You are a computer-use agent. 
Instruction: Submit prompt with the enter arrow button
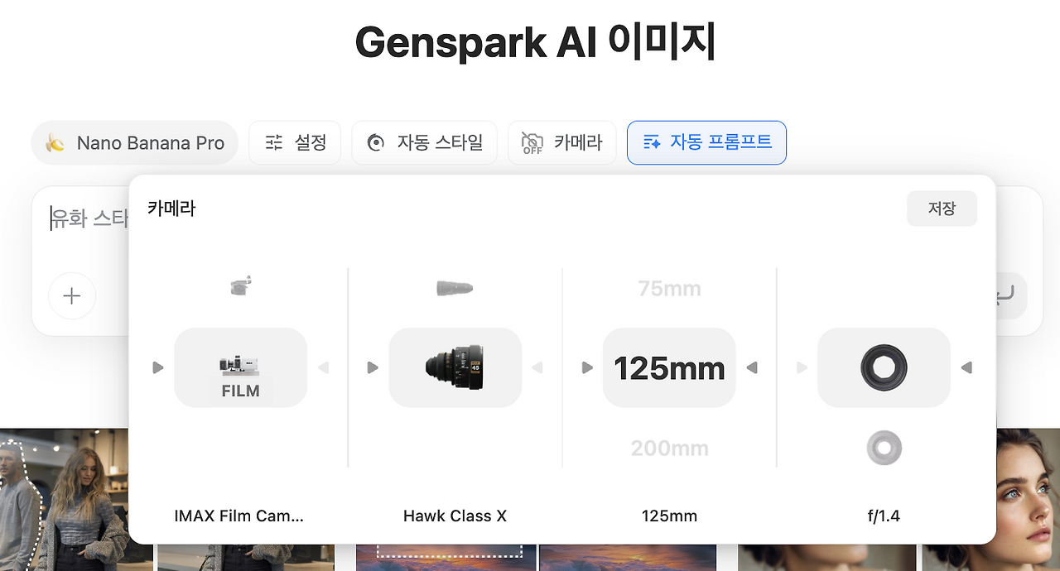1010,295
